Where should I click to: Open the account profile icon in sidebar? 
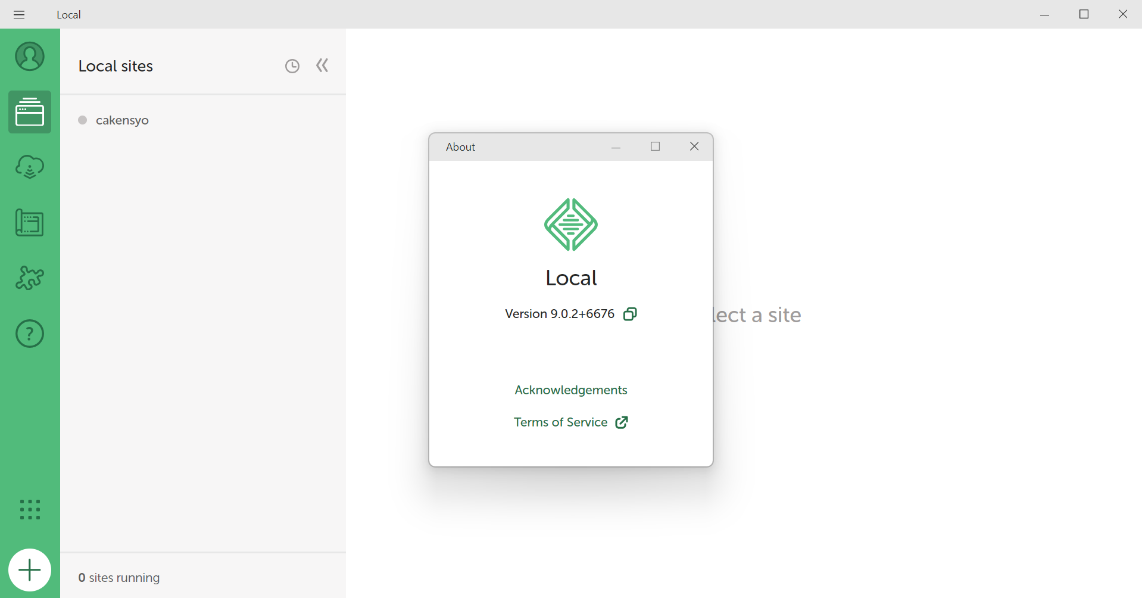tap(29, 57)
